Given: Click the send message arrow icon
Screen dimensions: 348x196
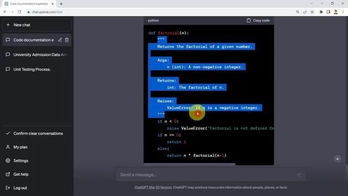Looking at the screenshot, I should 299,175.
